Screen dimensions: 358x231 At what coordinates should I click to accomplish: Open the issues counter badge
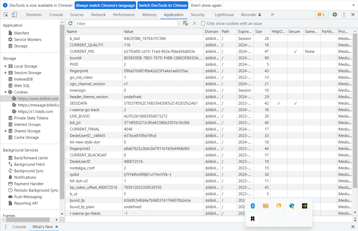(x=321, y=15)
